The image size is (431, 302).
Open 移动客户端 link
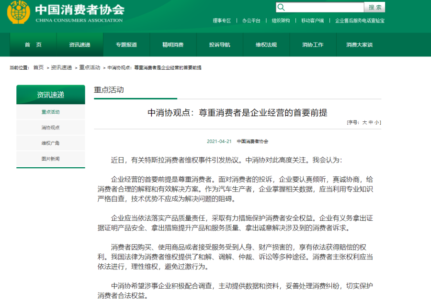[312, 21]
